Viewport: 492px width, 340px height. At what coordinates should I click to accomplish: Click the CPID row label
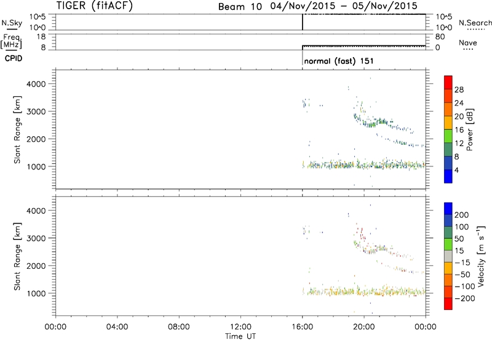pyautogui.click(x=14, y=58)
